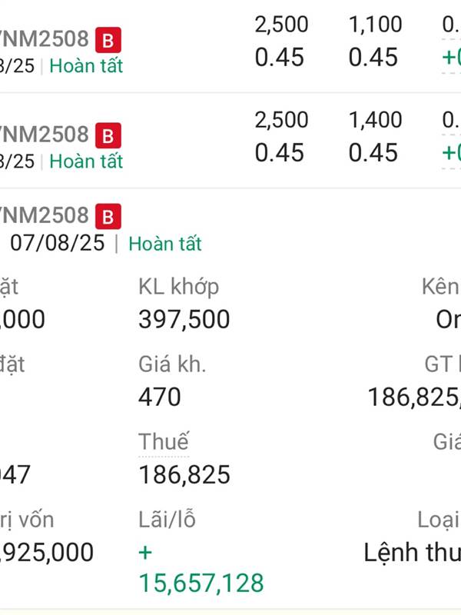Select the Hoàn tất status in 1,400 row

(x=86, y=161)
